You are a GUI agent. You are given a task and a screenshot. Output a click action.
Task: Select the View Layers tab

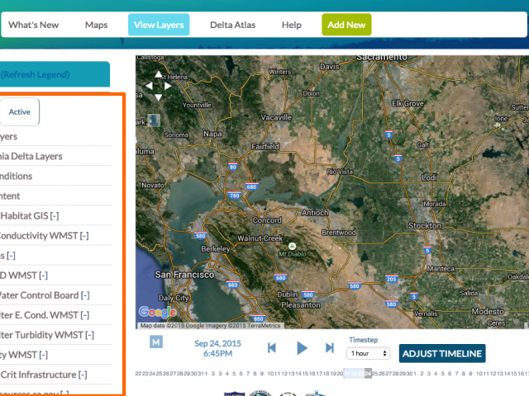[x=159, y=25]
